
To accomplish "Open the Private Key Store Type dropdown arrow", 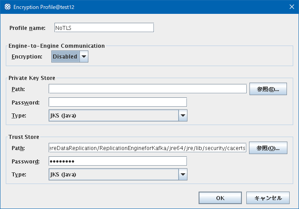I will point(183,116).
